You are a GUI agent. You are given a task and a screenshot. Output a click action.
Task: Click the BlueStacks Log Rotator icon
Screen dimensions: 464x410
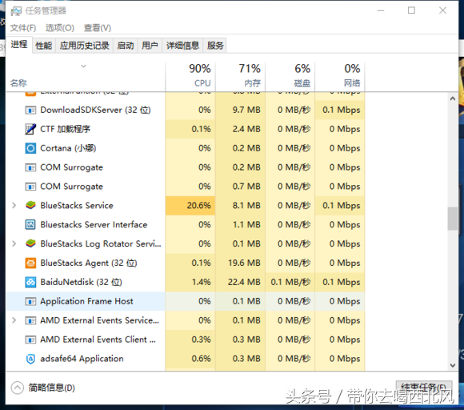pyautogui.click(x=30, y=243)
